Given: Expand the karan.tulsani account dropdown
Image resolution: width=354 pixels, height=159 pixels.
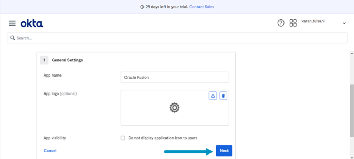Looking at the screenshot, I should pos(344,23).
